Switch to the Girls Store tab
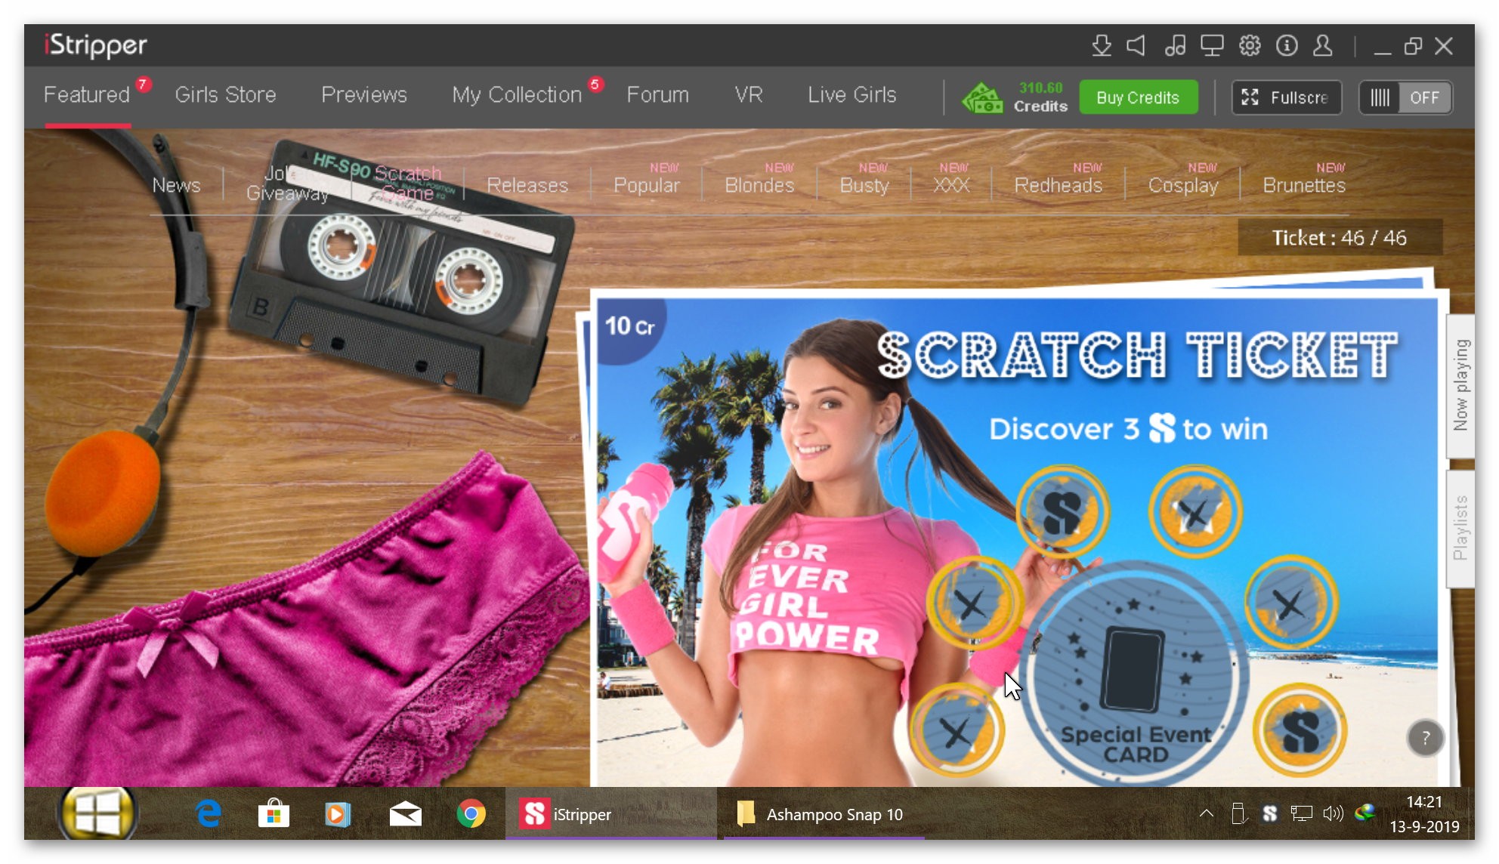Viewport: 1499px width, 864px height. [x=225, y=94]
